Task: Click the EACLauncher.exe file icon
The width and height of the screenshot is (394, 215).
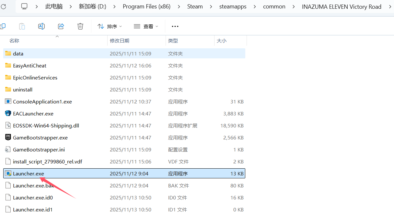Action: [8, 113]
